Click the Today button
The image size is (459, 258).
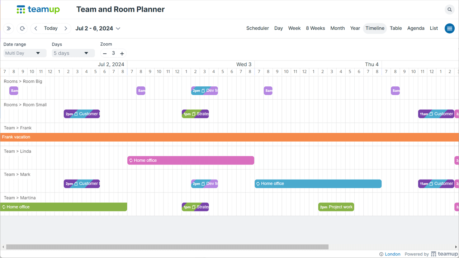coord(51,28)
